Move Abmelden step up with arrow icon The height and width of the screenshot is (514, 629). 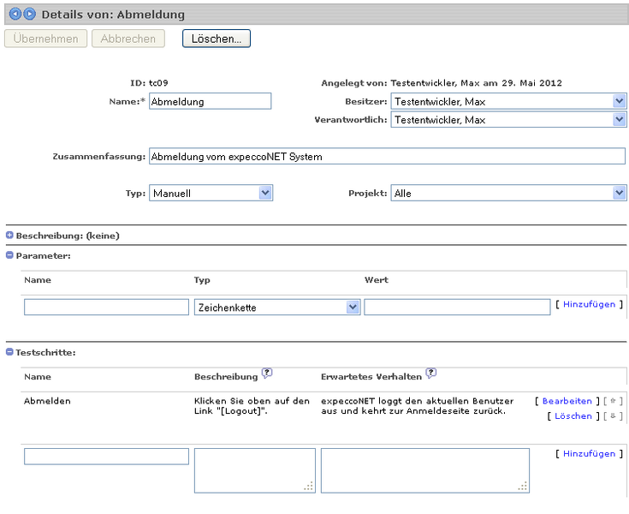click(x=613, y=401)
